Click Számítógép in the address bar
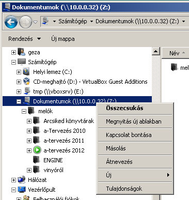Image resolution: width=189 pixels, height=200 pixels. 73,21
